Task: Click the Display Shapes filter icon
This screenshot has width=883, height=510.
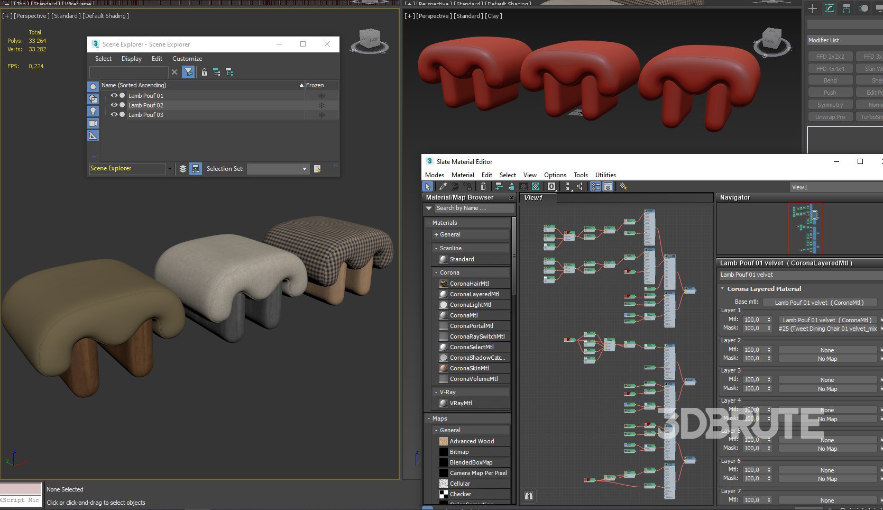Action: click(93, 99)
